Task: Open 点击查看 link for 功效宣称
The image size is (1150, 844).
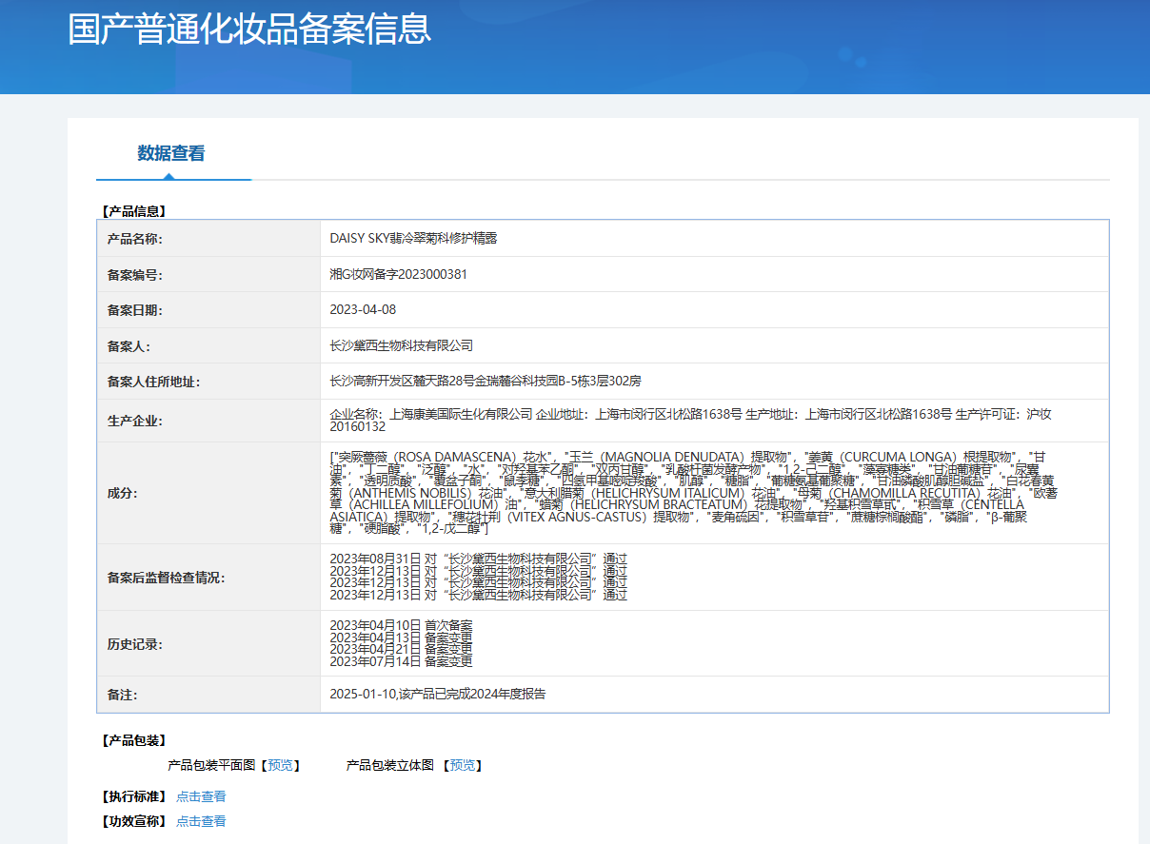Action: pos(201,821)
